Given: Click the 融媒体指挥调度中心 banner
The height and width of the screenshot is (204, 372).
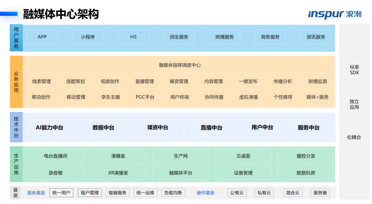Looking at the screenshot, I should click(x=180, y=65).
